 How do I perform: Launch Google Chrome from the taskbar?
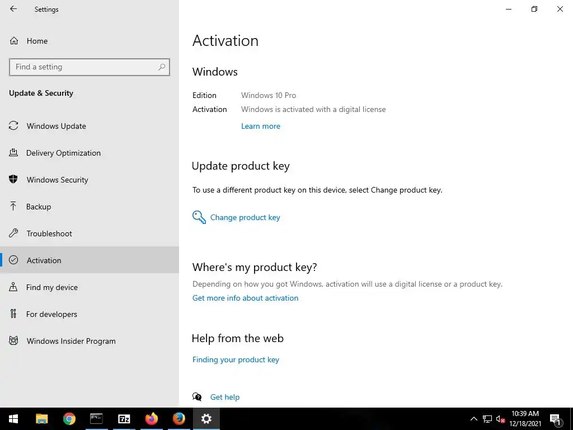coord(69,419)
